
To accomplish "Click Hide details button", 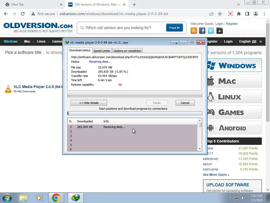I will [x=89, y=103].
